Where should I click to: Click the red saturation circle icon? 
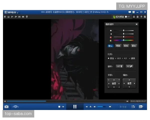[x=111, y=37]
